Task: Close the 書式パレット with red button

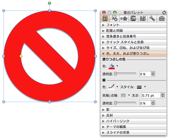Action: pos(104,13)
